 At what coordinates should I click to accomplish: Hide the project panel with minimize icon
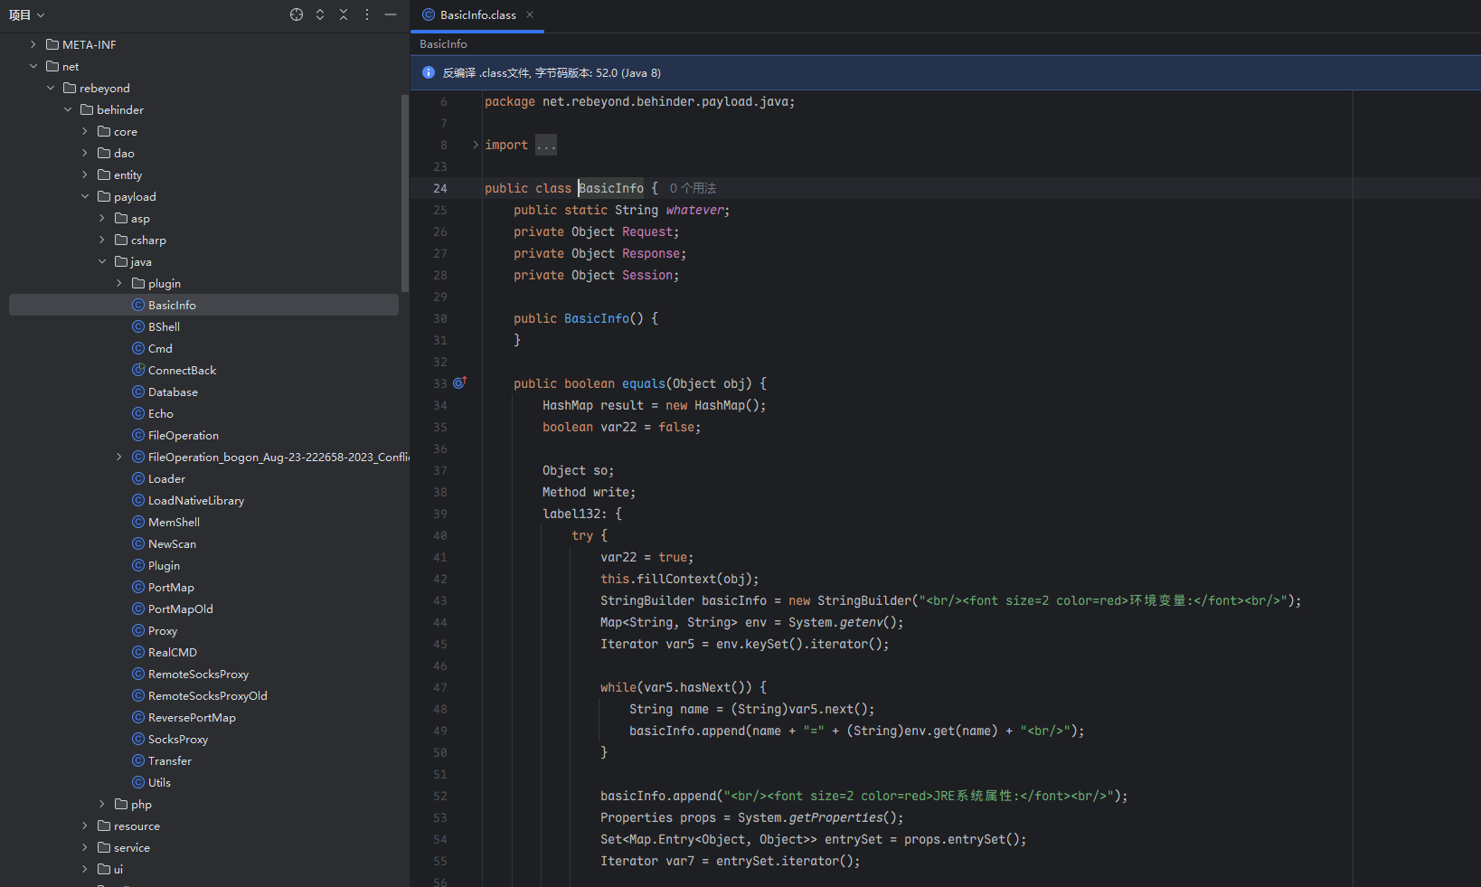(x=391, y=14)
